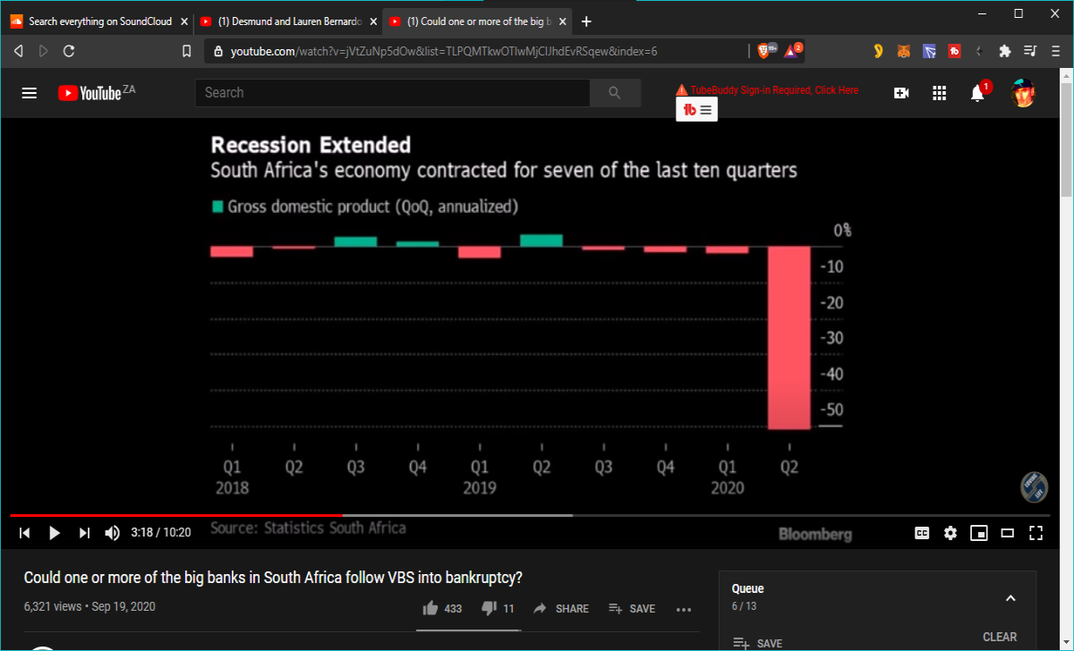Go back in browser history

coord(19,52)
